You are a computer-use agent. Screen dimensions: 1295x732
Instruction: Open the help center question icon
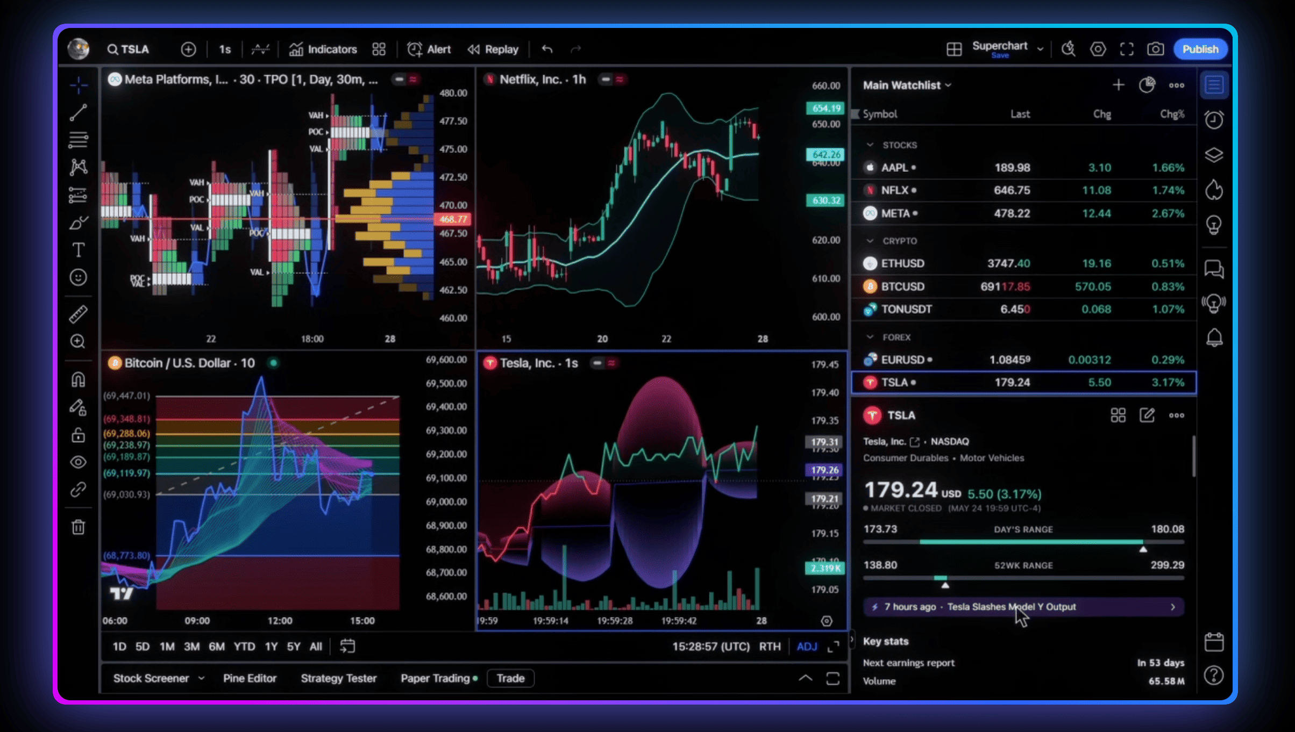(x=1214, y=676)
